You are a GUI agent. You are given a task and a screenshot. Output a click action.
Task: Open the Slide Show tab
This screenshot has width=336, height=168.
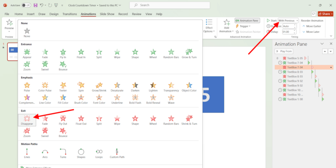pos(107,14)
